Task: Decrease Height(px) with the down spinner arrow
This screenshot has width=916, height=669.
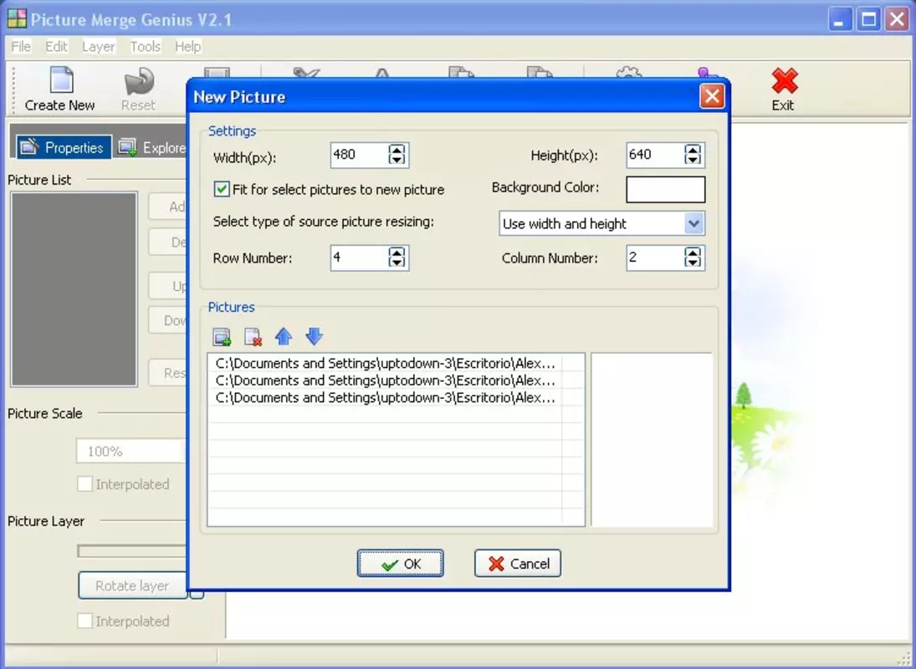Action: tap(693, 160)
